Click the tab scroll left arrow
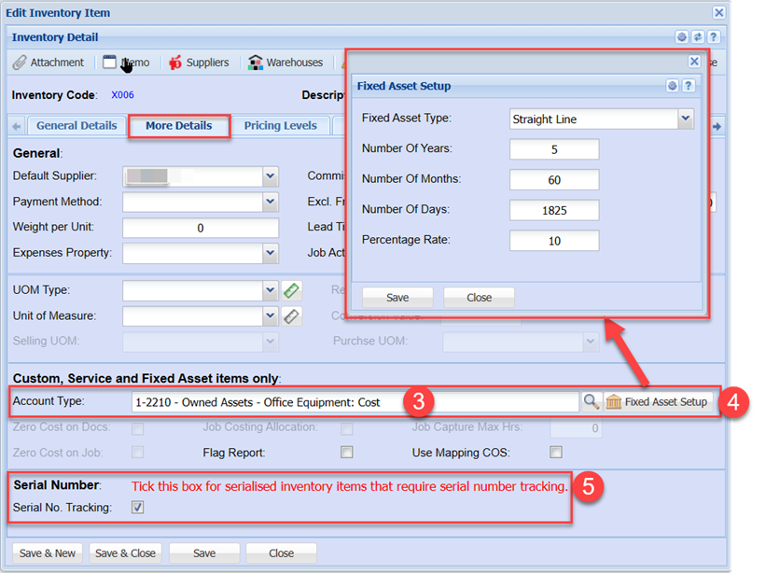 (x=17, y=126)
